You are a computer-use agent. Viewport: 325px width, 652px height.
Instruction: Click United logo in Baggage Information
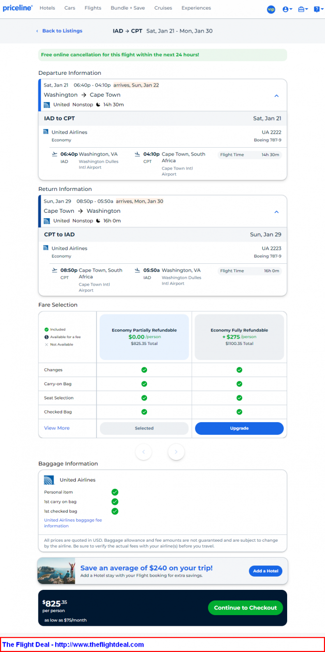tap(49, 480)
